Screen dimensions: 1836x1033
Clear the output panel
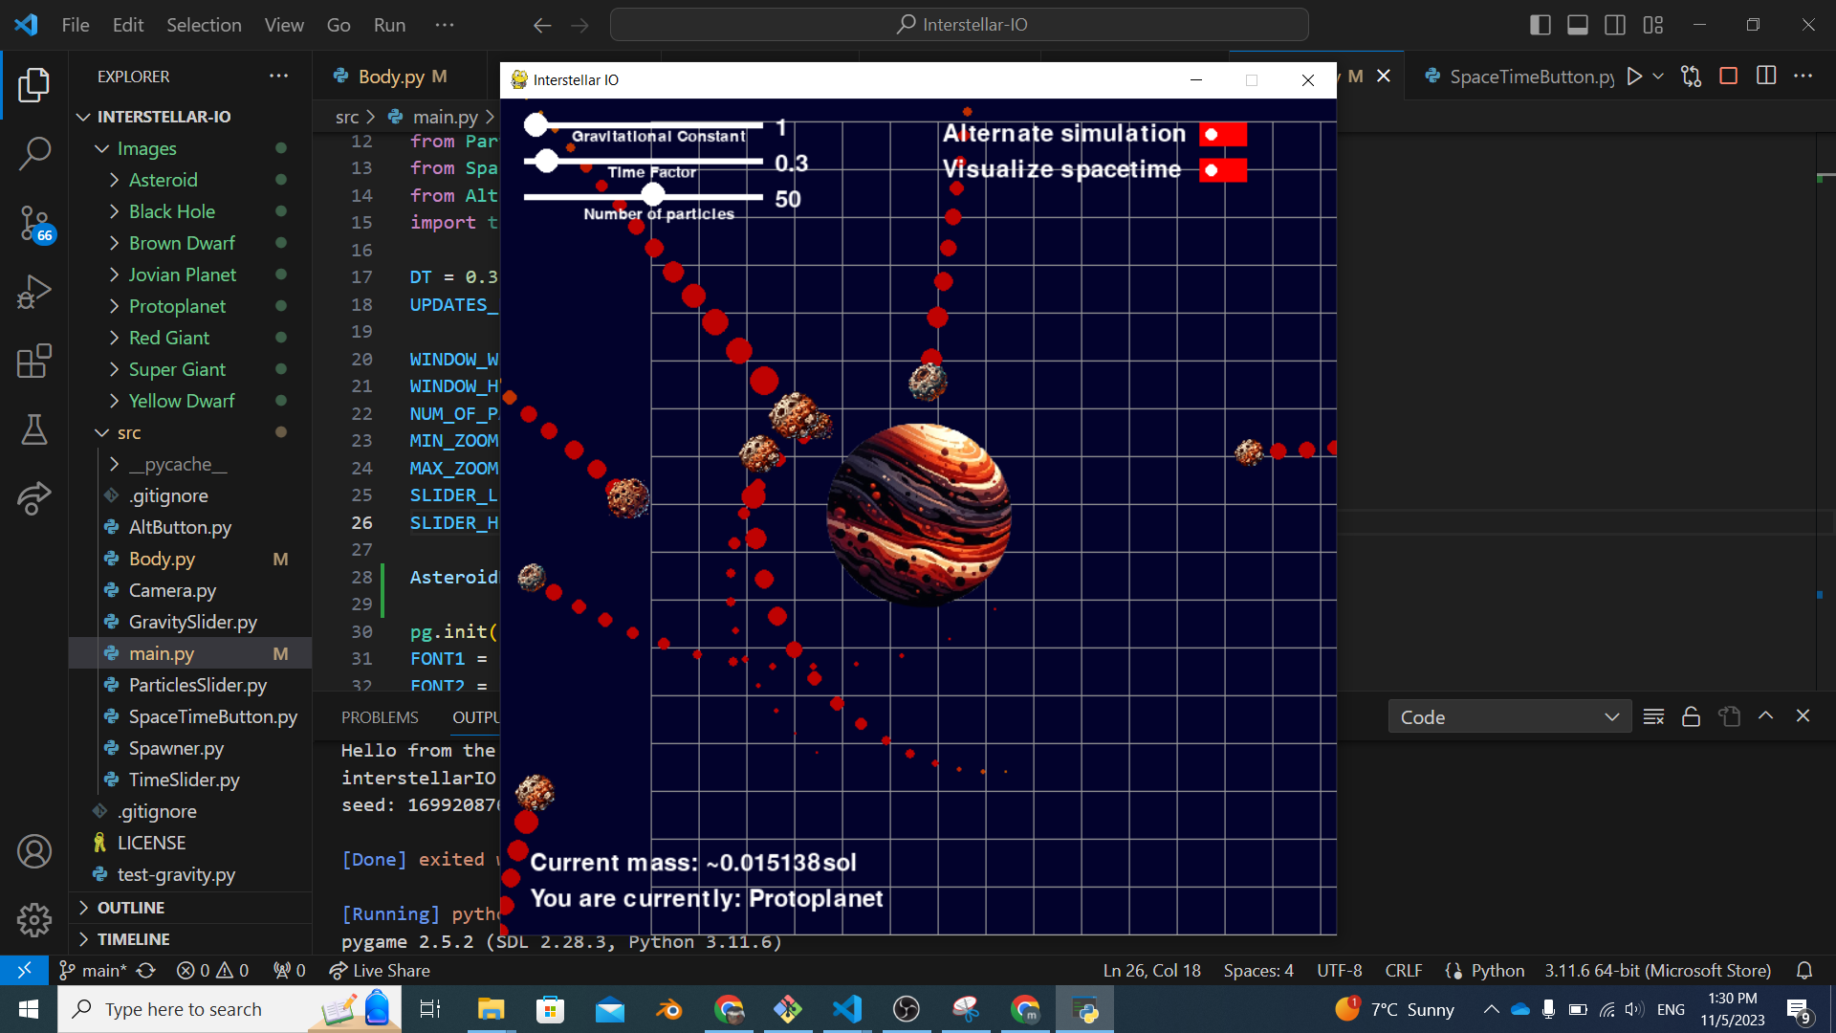[x=1653, y=716]
